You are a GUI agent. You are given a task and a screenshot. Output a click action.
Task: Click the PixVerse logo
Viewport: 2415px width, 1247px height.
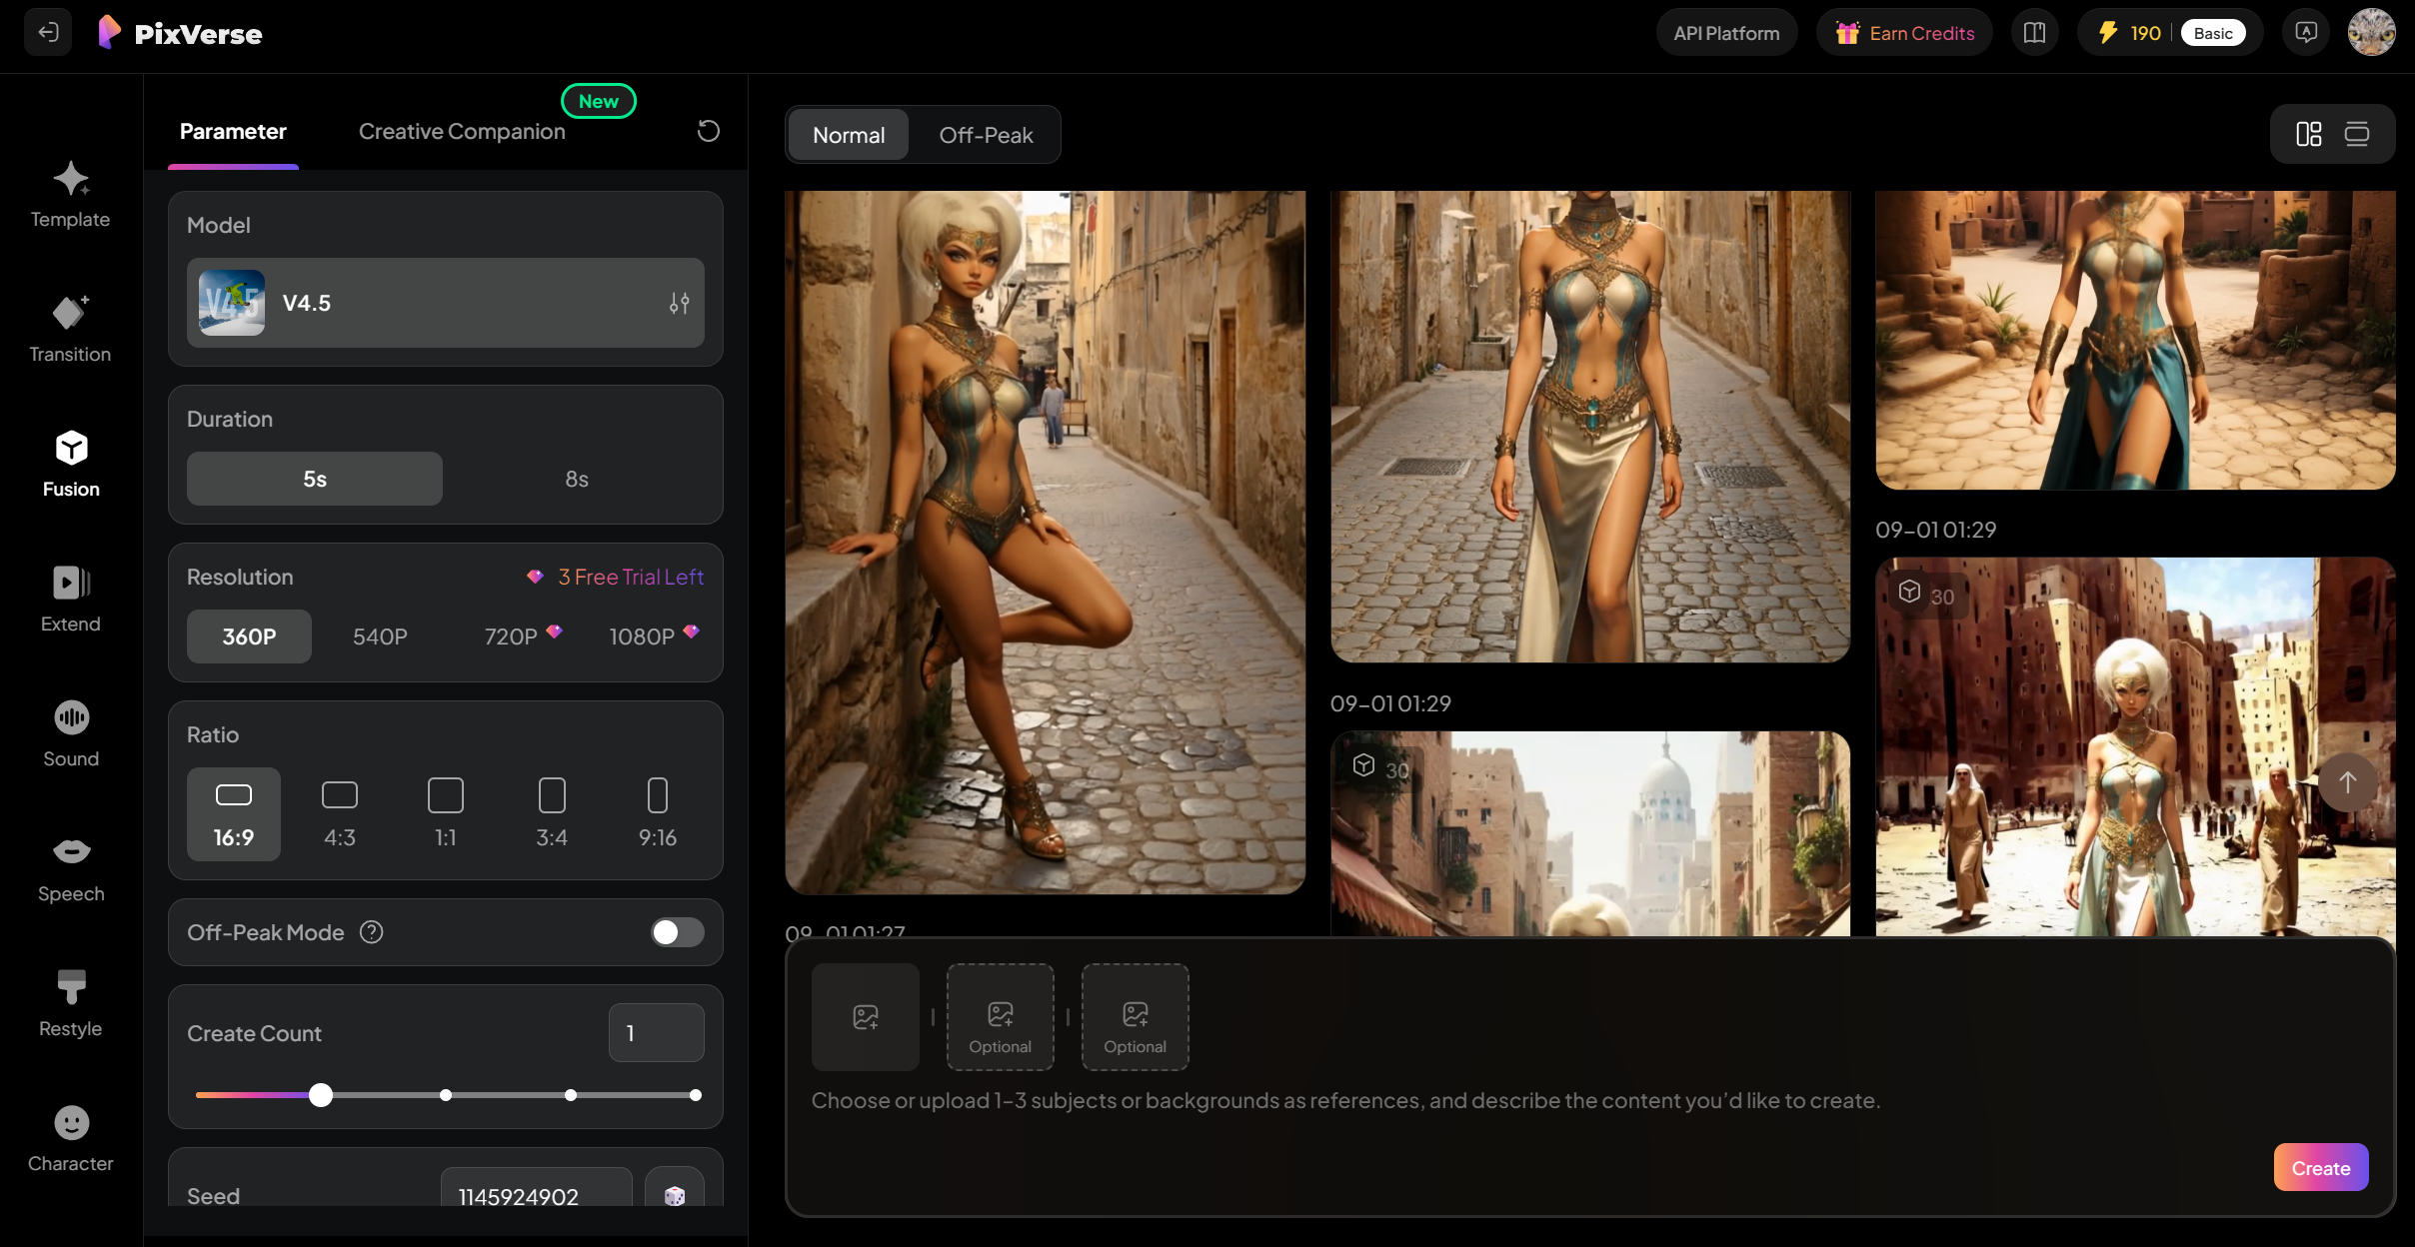click(180, 33)
